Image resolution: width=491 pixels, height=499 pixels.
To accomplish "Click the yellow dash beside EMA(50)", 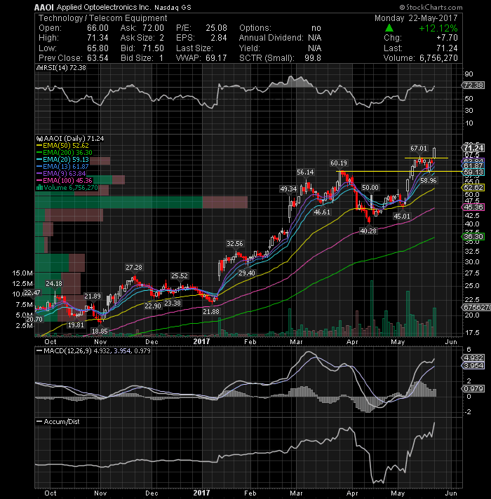I will 39,146.
